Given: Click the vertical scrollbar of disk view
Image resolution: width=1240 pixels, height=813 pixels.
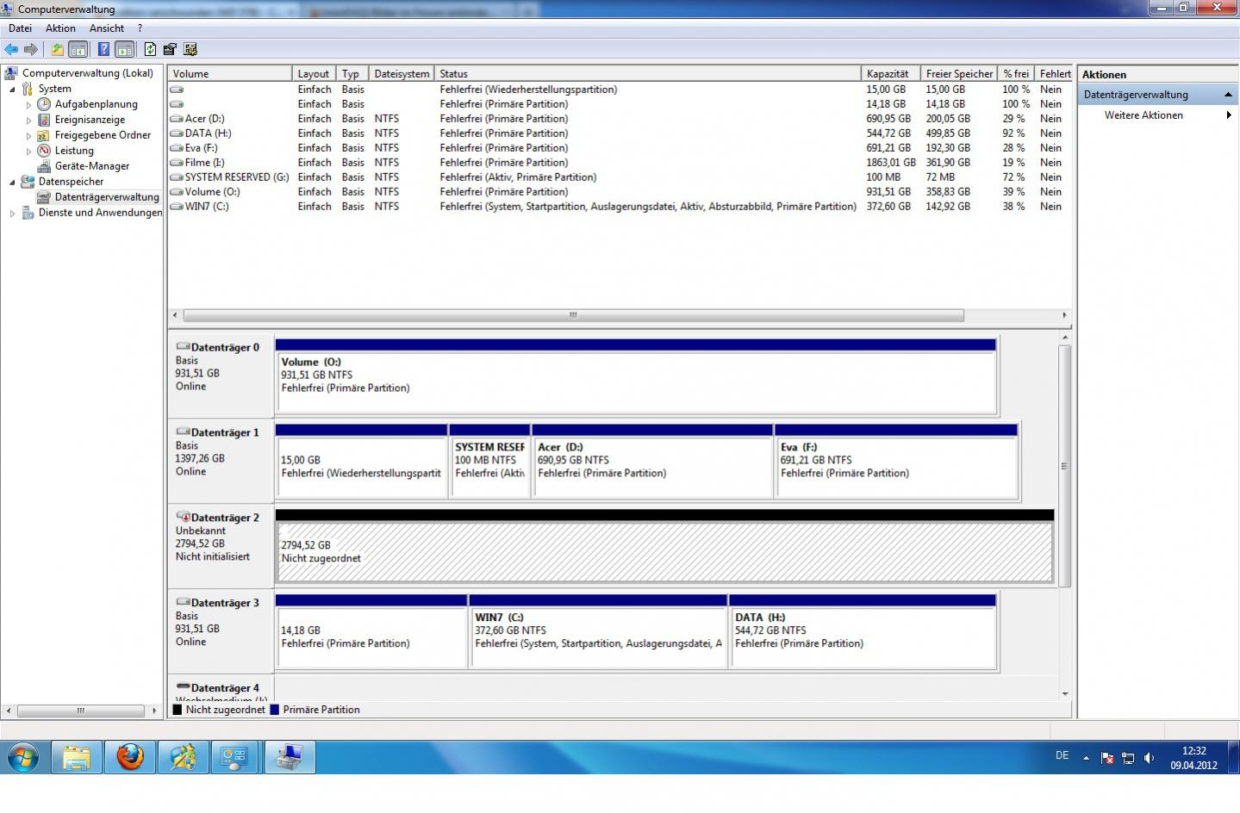Looking at the screenshot, I should click(x=1065, y=465).
